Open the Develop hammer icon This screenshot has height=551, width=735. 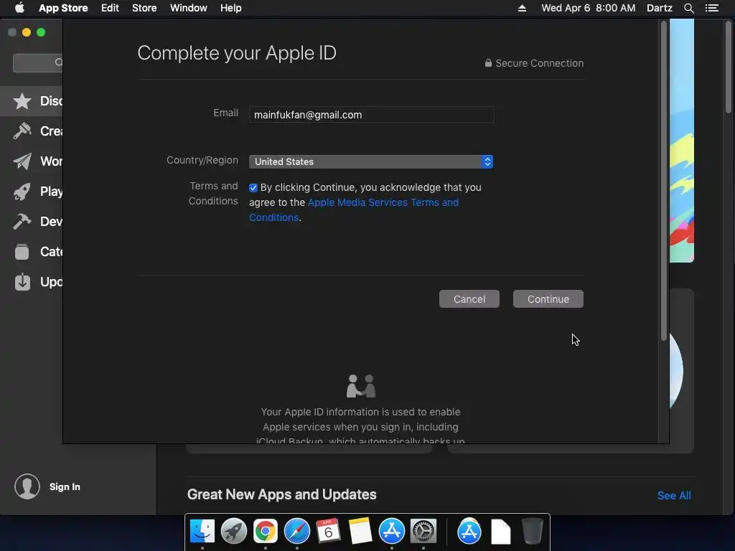pyautogui.click(x=22, y=221)
